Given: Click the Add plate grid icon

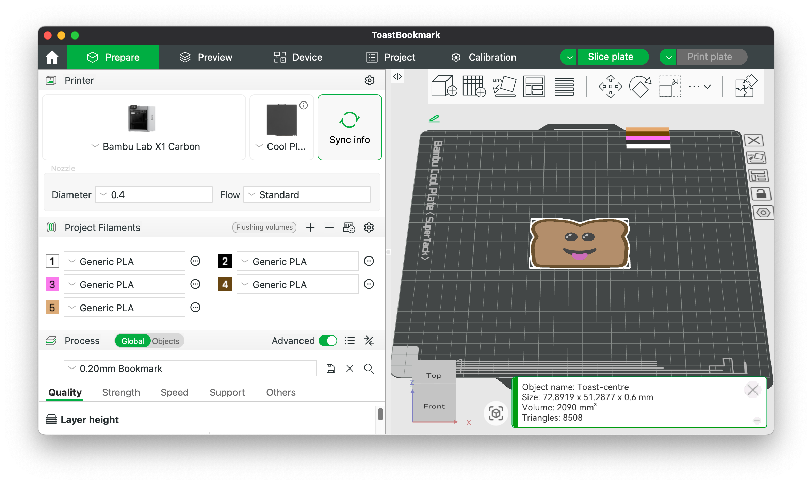Looking at the screenshot, I should tap(474, 86).
